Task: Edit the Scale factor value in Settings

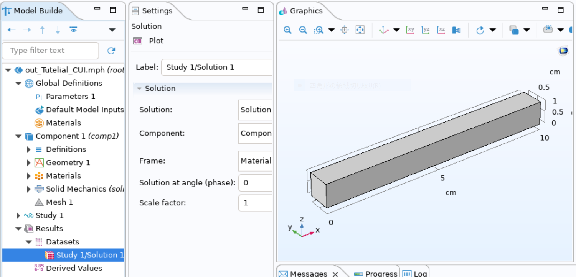Action: point(255,203)
